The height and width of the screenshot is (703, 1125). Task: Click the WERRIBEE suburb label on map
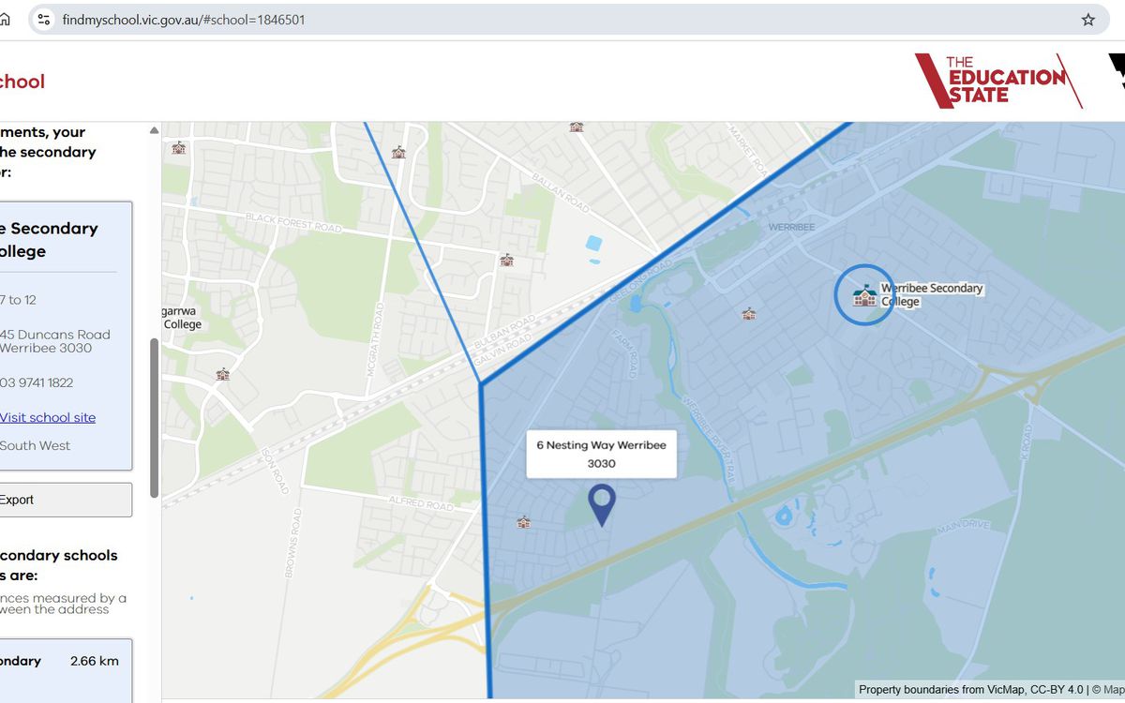pyautogui.click(x=792, y=228)
